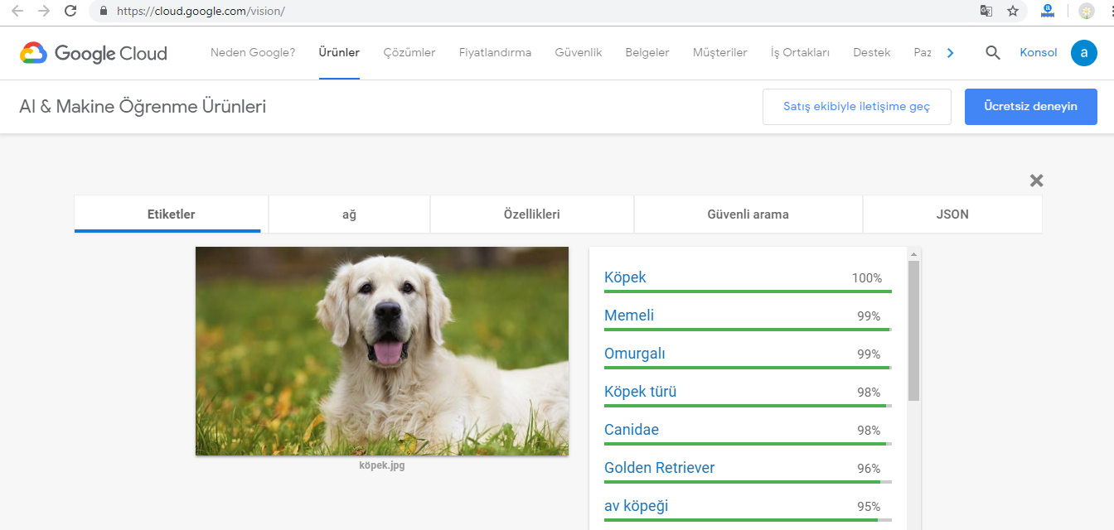Click the 99% score beside Memeli
The width and height of the screenshot is (1114, 530).
click(x=869, y=316)
